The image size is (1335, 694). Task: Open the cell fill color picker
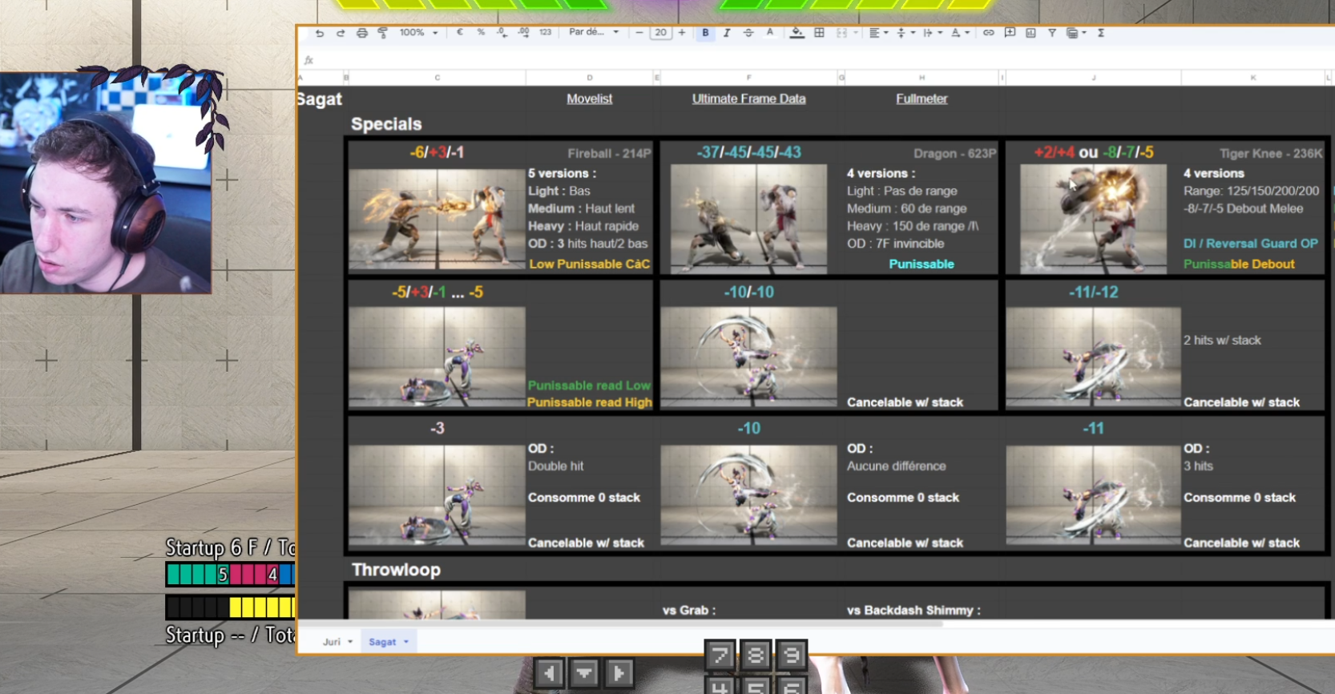click(797, 33)
